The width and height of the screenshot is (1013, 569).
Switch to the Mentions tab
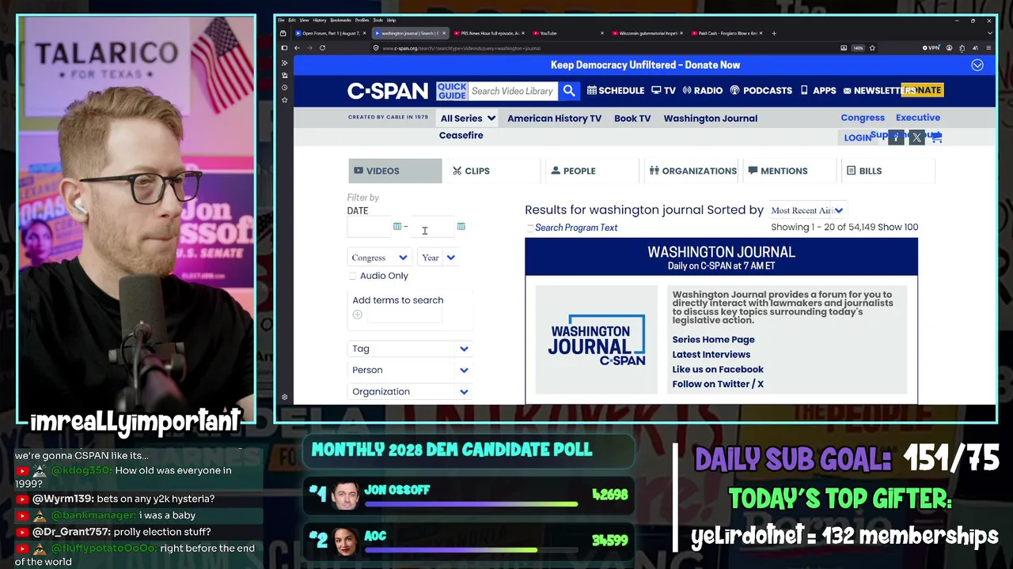pyautogui.click(x=789, y=171)
